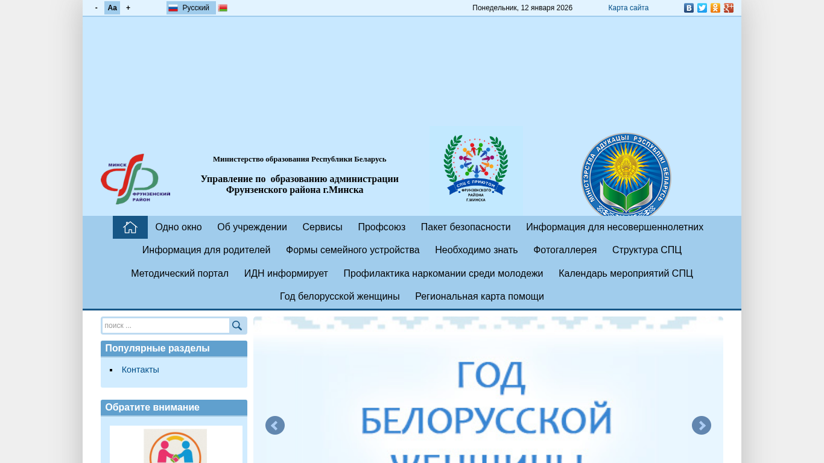Viewport: 824px width, 463px height.
Task: Select the Русский language option
Action: (x=191, y=8)
